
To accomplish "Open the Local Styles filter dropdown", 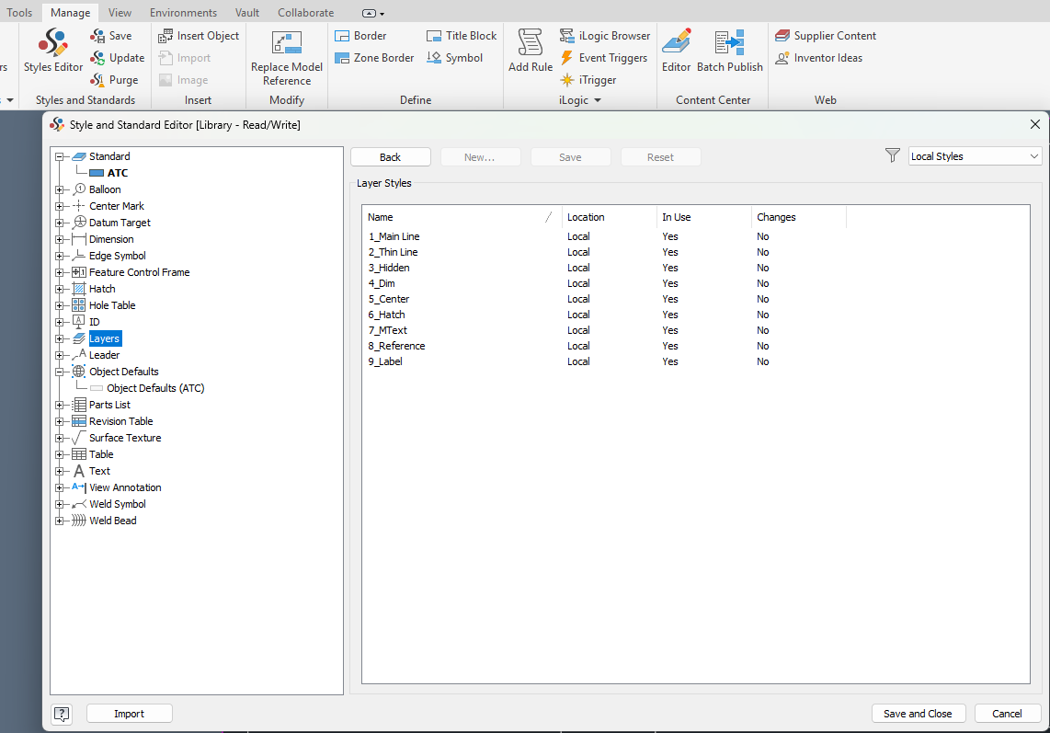I will (x=975, y=156).
